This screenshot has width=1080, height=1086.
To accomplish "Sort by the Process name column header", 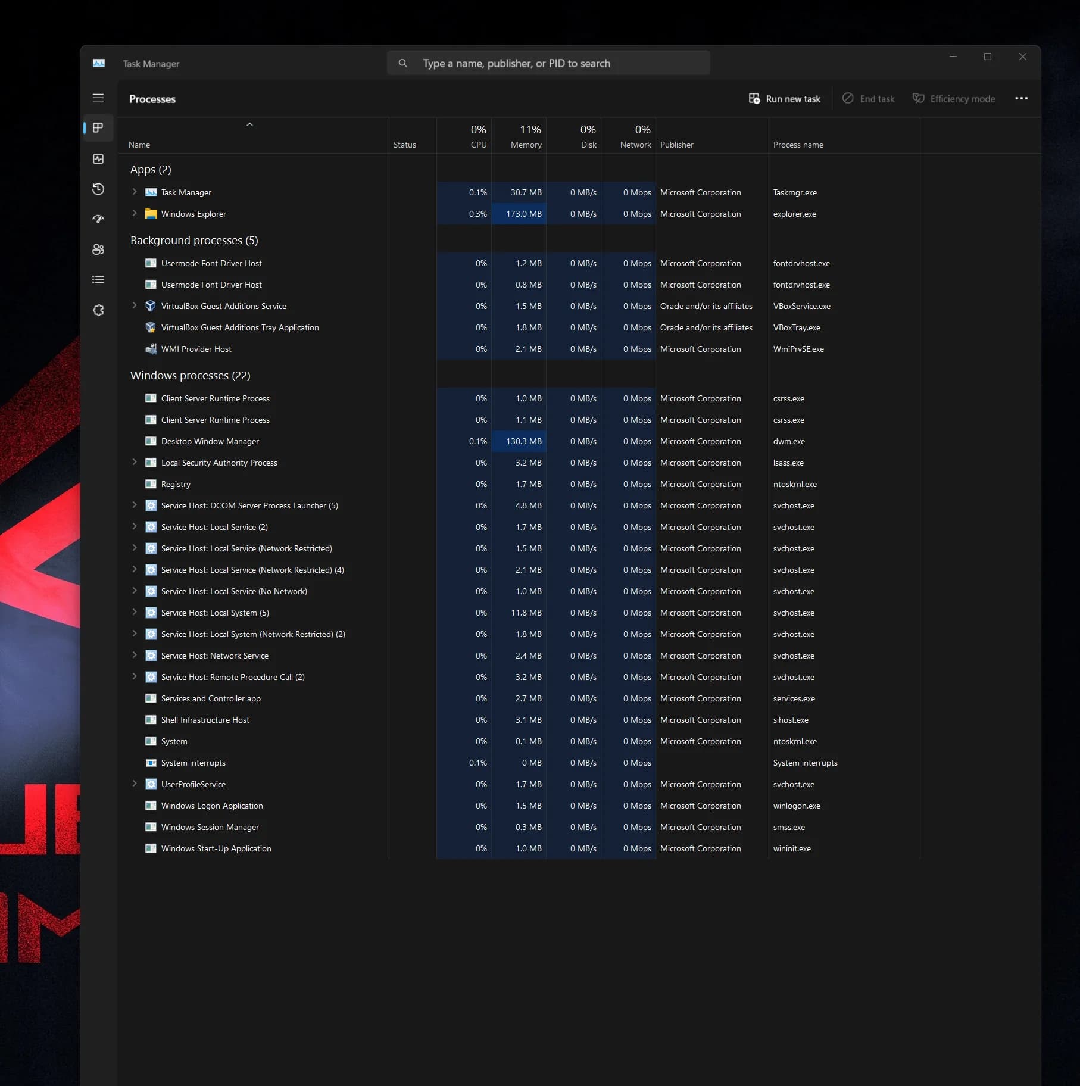I will 844,136.
